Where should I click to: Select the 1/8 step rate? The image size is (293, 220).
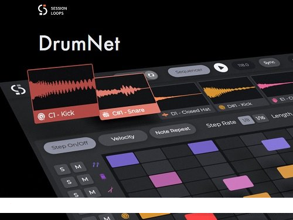pyautogui.click(x=246, y=120)
